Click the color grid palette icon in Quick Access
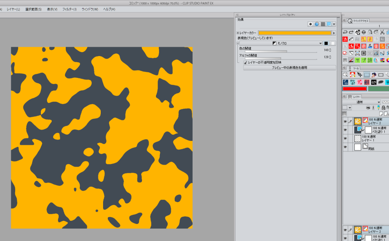 click(382, 60)
